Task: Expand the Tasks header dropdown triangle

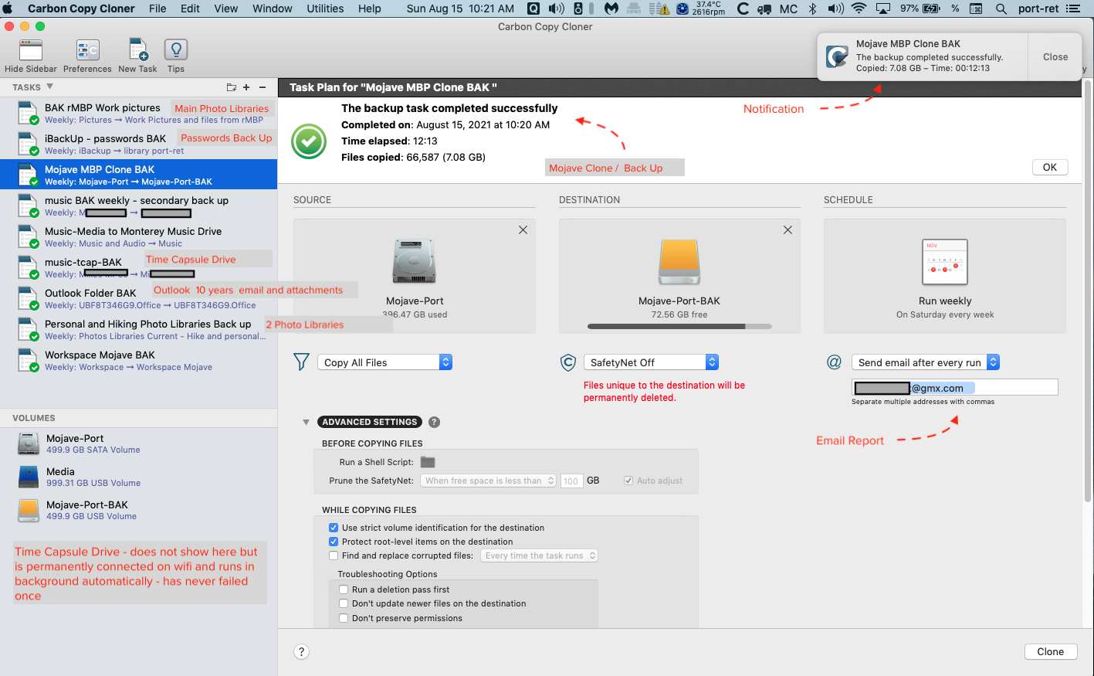Action: (49, 87)
